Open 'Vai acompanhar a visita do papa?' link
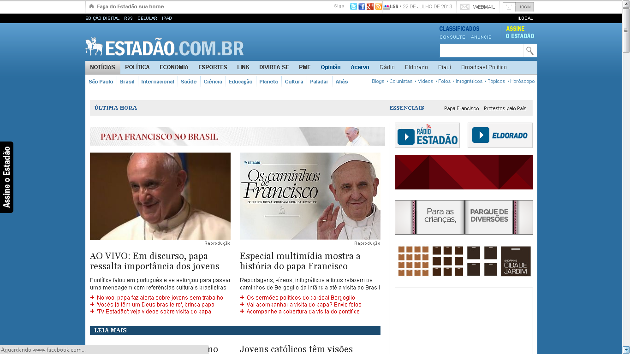The image size is (630, 354). pyautogui.click(x=304, y=305)
